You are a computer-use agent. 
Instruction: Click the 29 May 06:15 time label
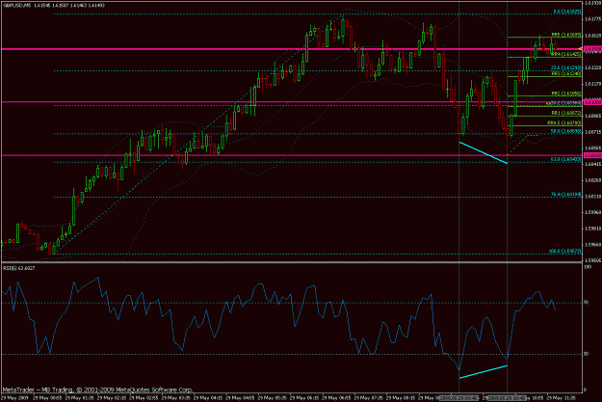click(x=304, y=398)
